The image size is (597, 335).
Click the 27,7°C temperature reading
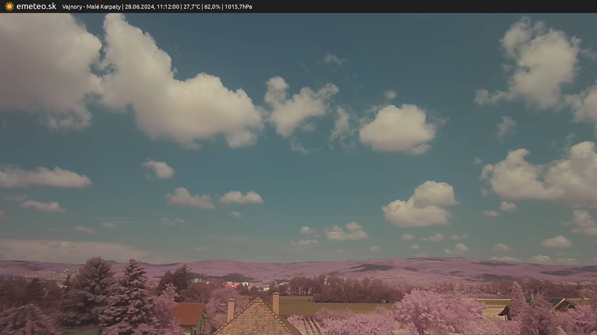[192, 7]
